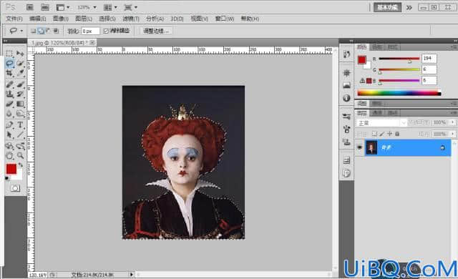Select the Horizontal Type tool
The image size is (458, 279).
point(20,125)
